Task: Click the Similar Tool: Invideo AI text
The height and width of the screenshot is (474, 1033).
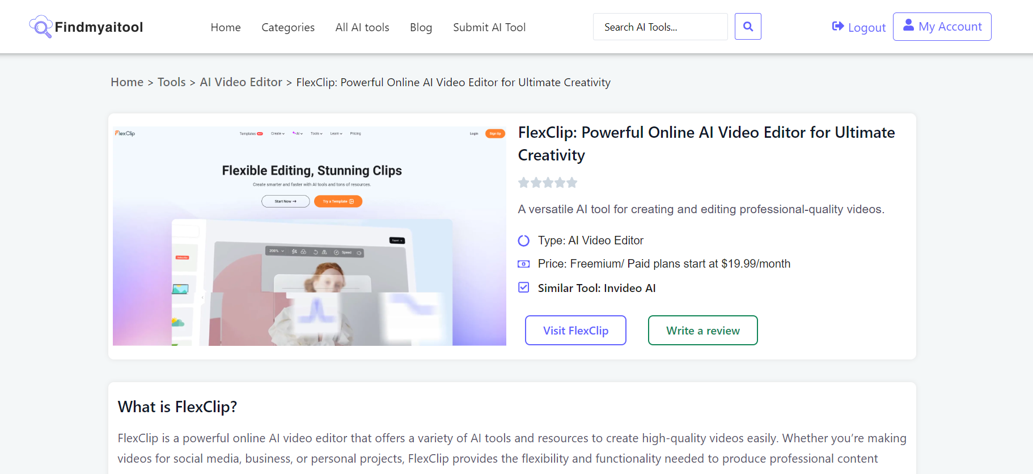Action: click(x=597, y=288)
